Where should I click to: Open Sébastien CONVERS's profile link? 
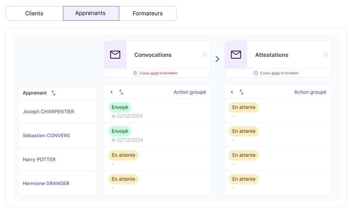coord(46,135)
